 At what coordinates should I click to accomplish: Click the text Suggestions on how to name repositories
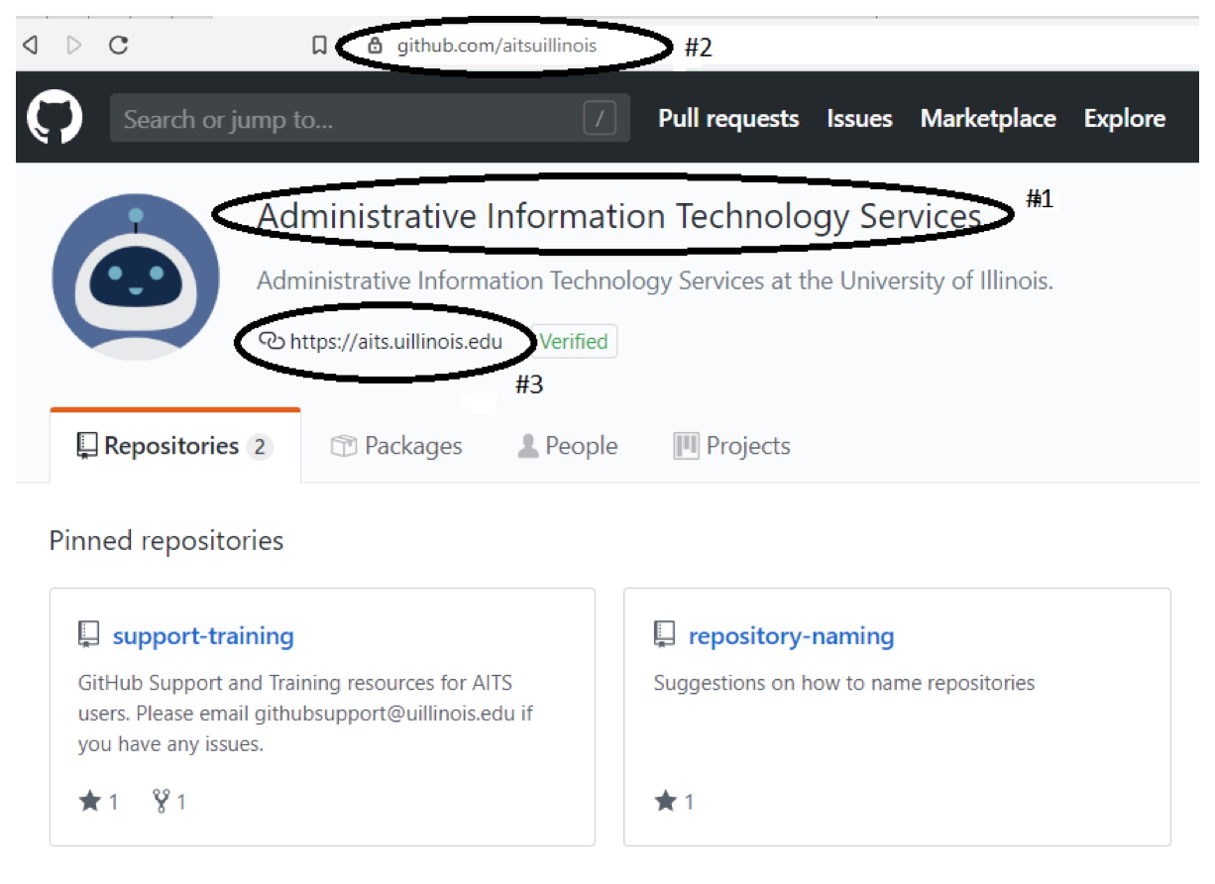pyautogui.click(x=844, y=683)
